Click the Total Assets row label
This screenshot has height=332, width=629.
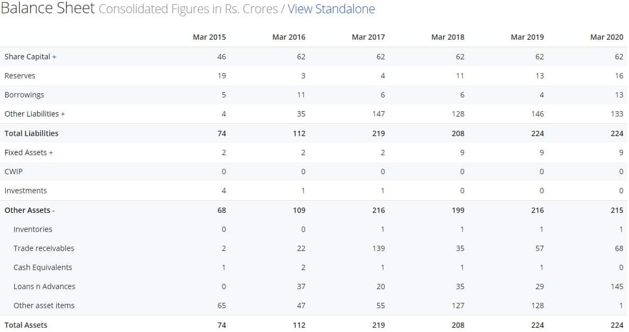click(25, 325)
